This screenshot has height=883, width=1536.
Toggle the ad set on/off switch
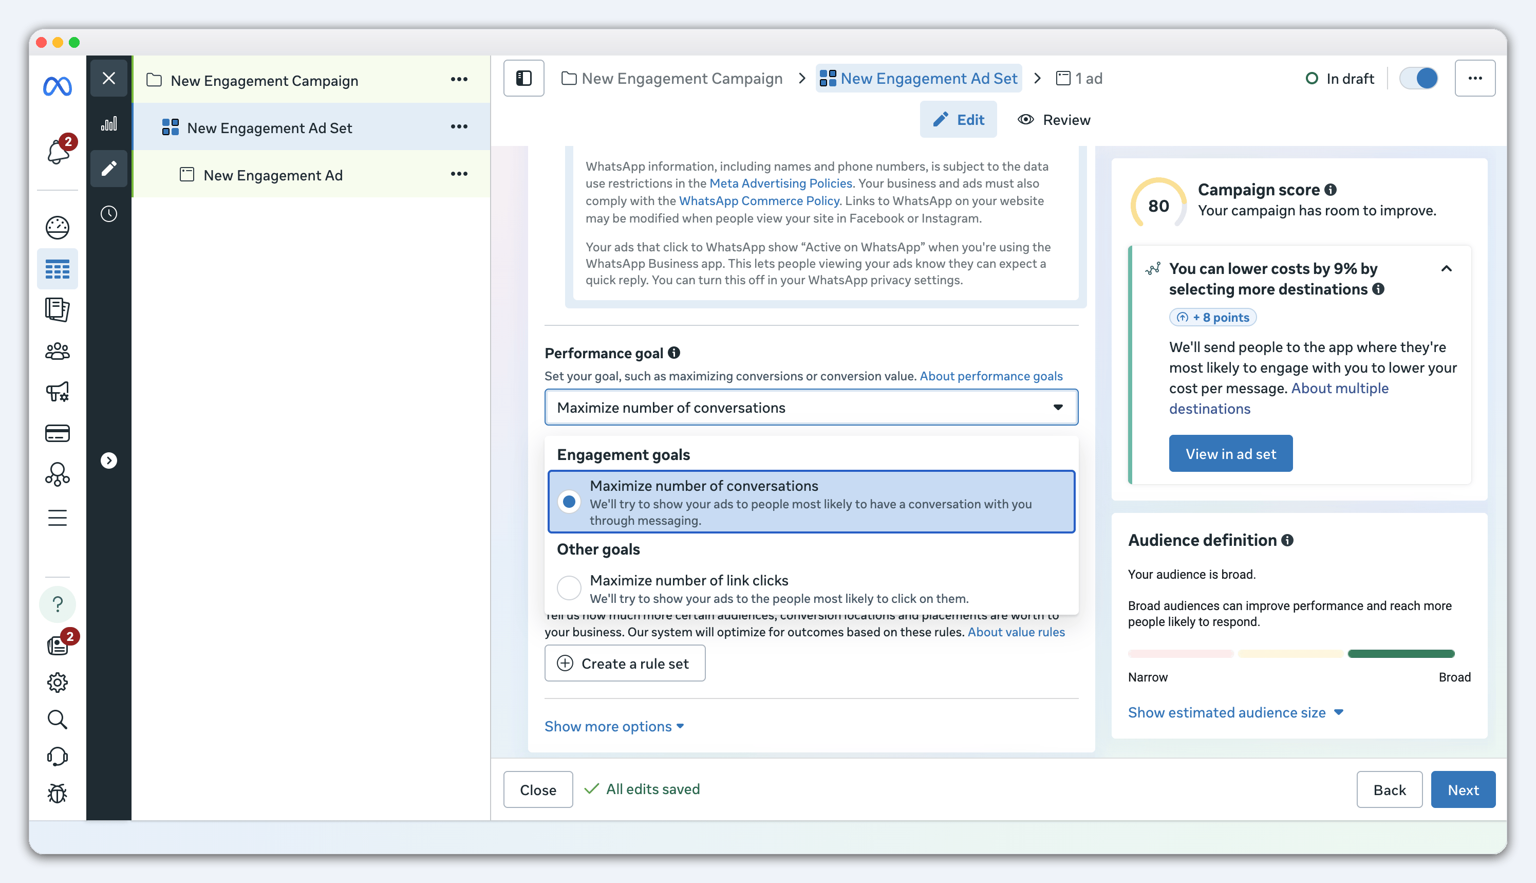click(x=1418, y=78)
